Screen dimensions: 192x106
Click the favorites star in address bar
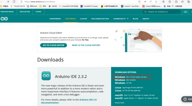click(x=156, y=2)
